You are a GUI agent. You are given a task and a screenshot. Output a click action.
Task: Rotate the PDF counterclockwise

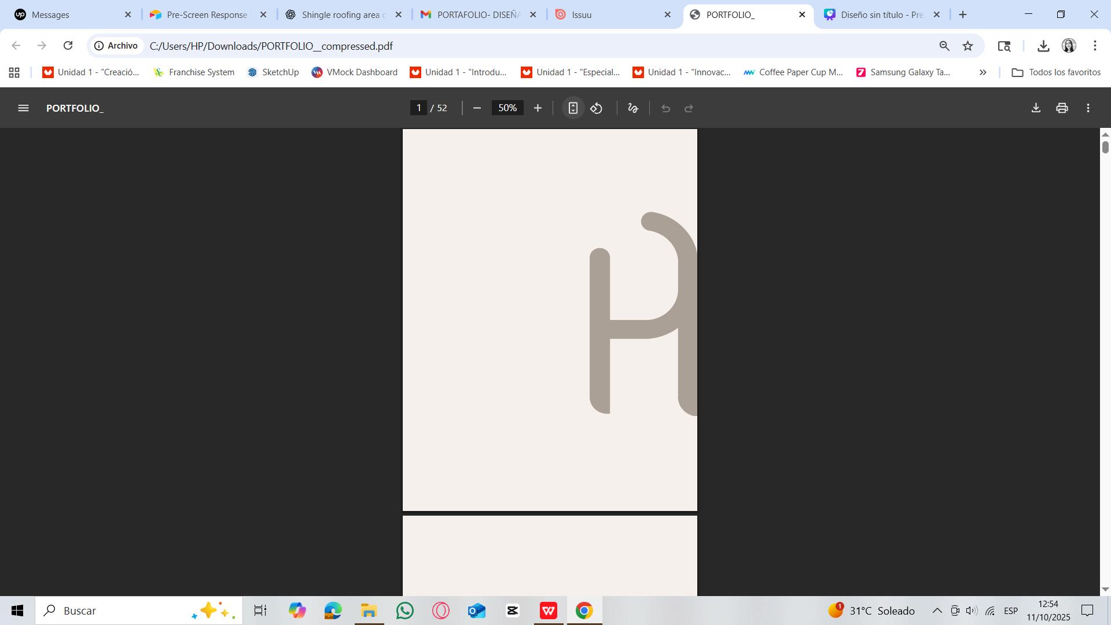point(597,108)
